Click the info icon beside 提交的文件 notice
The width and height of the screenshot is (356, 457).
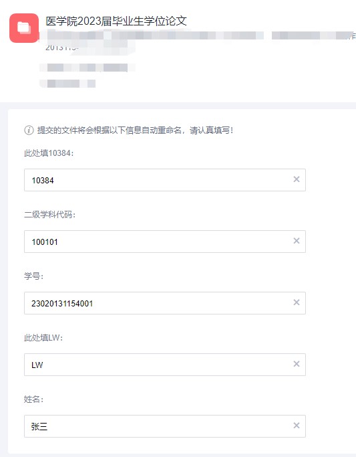click(29, 130)
